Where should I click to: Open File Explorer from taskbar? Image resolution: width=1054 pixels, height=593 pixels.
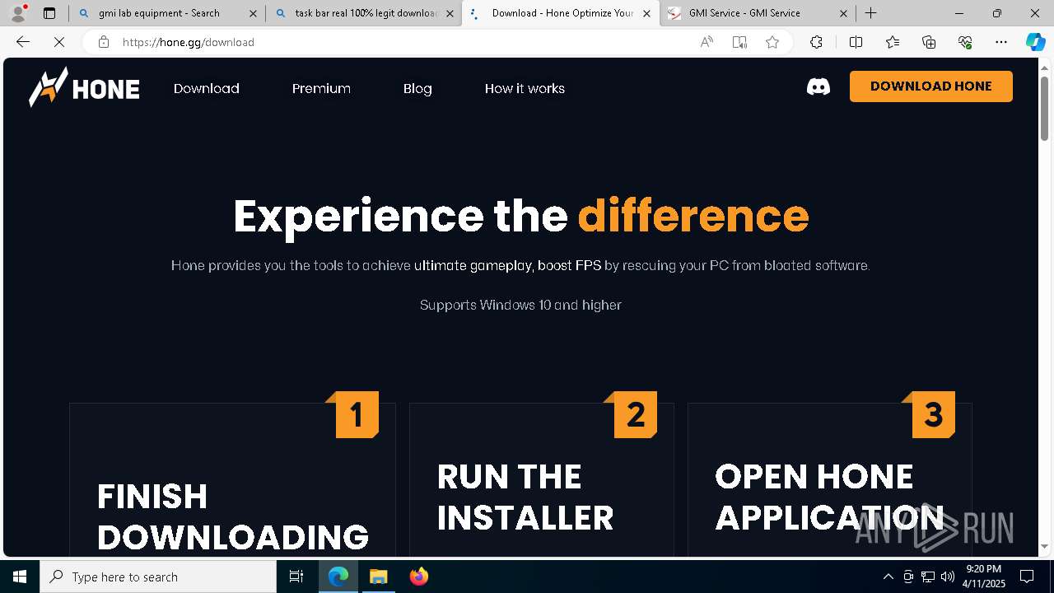[x=378, y=577]
